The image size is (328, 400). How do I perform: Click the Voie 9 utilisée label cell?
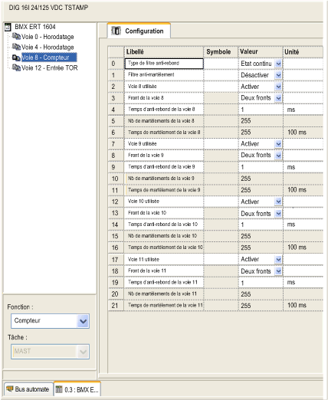[x=164, y=144]
